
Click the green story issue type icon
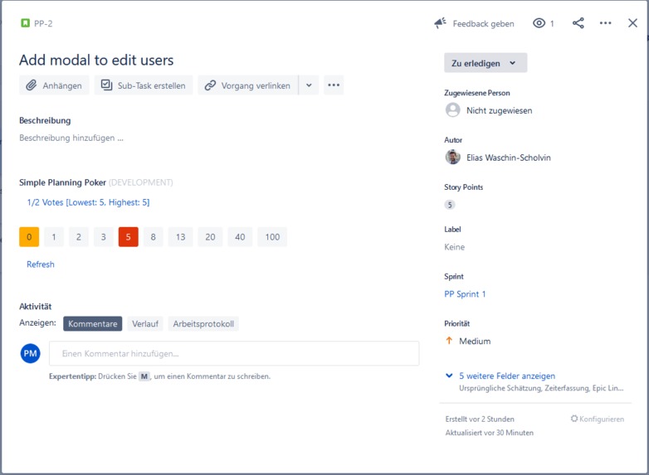pos(25,23)
